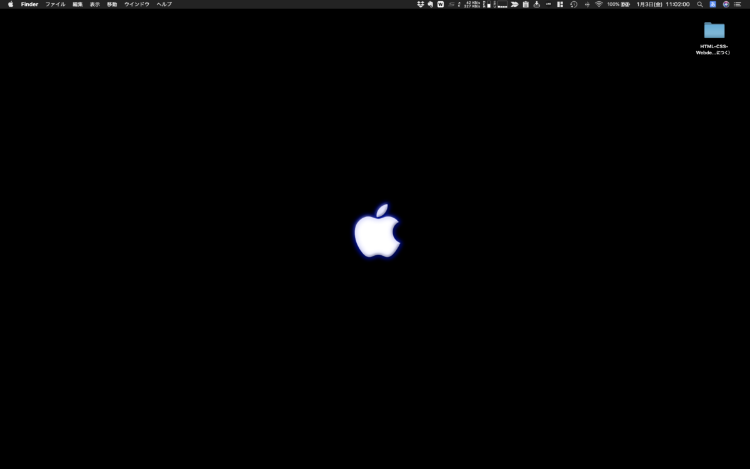Image resolution: width=750 pixels, height=469 pixels.
Task: Open the Notification Center list icon
Action: click(x=737, y=4)
